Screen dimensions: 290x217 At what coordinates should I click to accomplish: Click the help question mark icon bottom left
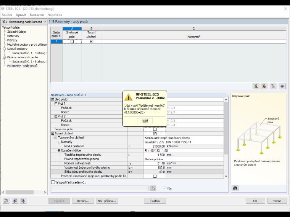6,201
